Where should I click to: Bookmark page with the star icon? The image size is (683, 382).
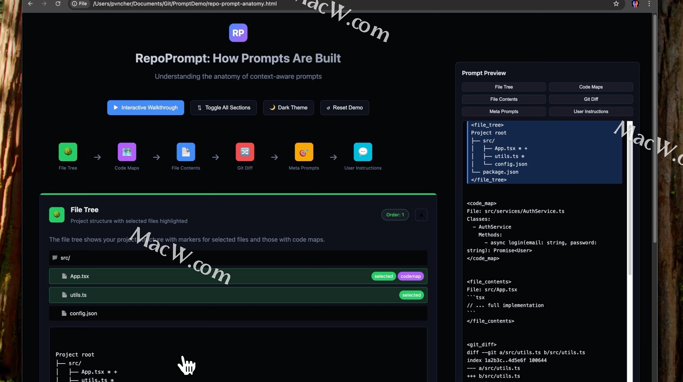point(616,4)
